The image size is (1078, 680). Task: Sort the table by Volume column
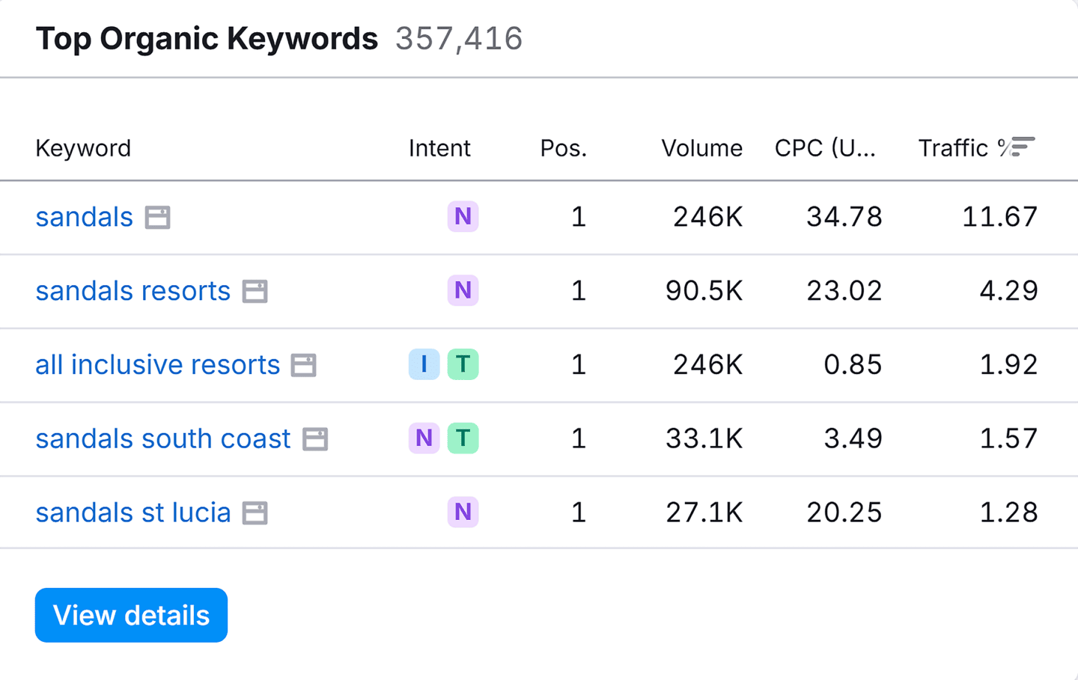pos(701,147)
